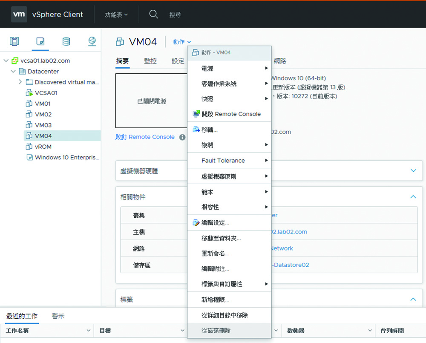Switch to the 警示 alarms tab

(58, 316)
